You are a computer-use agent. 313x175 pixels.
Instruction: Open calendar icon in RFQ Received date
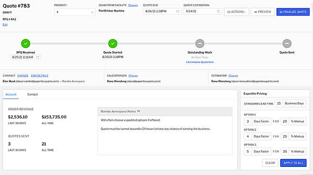[x=38, y=57]
